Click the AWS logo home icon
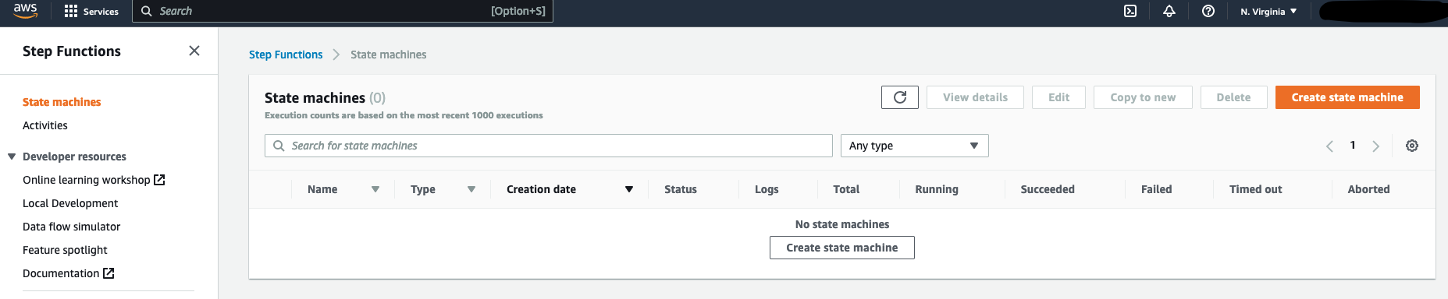 25,10
